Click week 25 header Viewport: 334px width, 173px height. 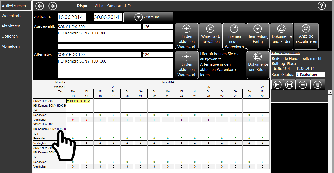114,87
